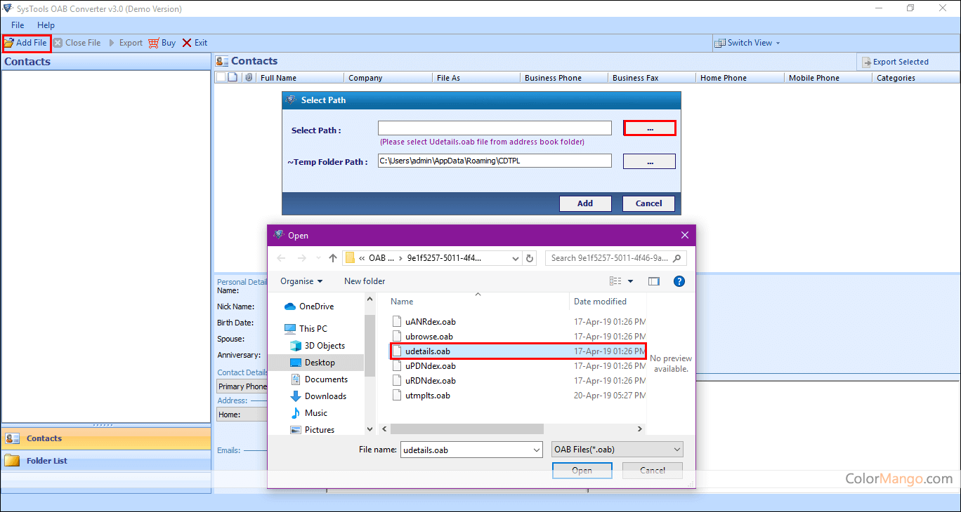The image size is (961, 512).
Task: Toggle the preview pane icon
Action: [654, 281]
